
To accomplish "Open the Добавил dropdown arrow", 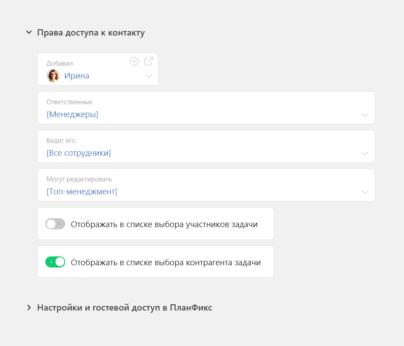I will click(x=149, y=76).
